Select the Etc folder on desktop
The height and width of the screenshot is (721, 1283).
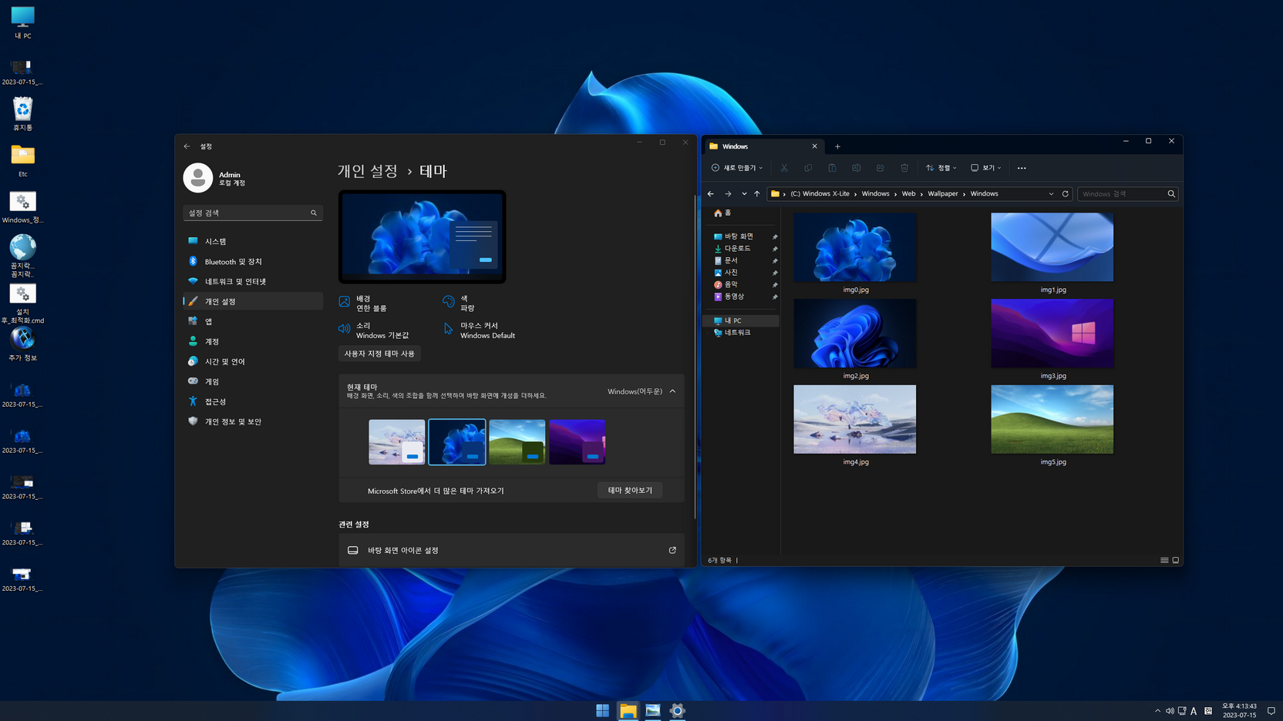click(22, 161)
